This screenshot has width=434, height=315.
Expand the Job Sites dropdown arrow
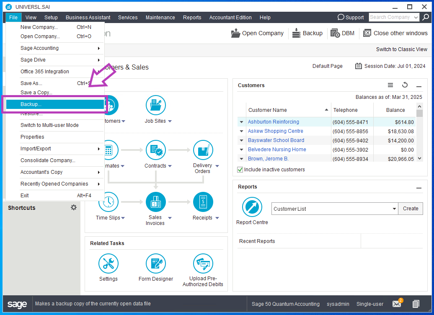click(170, 121)
